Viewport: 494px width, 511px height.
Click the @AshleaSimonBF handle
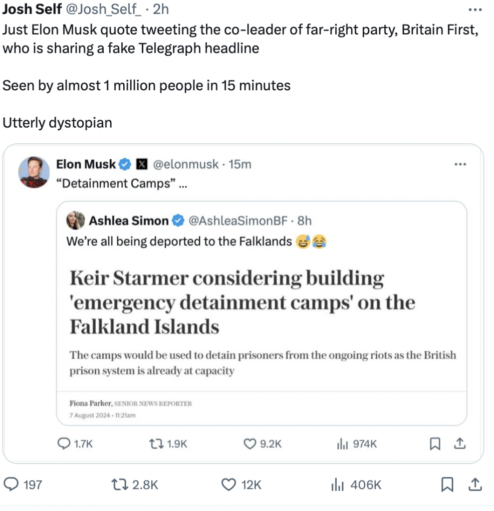tap(239, 220)
